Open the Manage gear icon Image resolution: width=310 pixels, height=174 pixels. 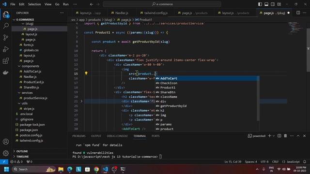click(6, 153)
